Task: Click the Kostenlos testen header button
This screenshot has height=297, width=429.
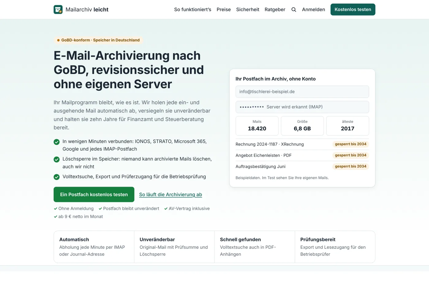Action: tap(353, 9)
